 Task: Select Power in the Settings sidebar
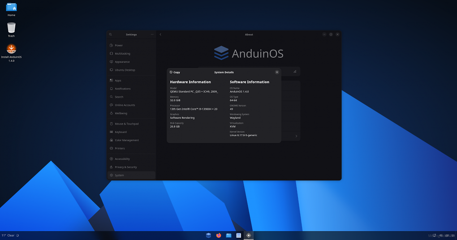(x=119, y=45)
